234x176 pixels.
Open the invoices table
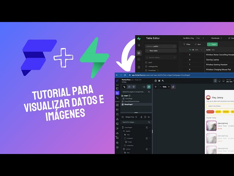click(x=152, y=70)
